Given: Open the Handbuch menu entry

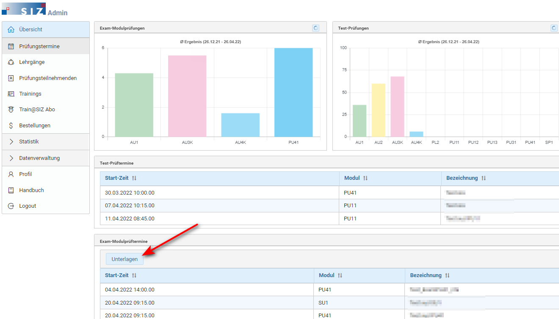Looking at the screenshot, I should (x=46, y=190).
